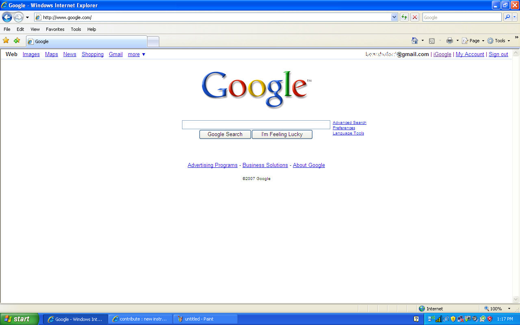Click the bold 'Web' label
This screenshot has height=325, width=520.
11,54
